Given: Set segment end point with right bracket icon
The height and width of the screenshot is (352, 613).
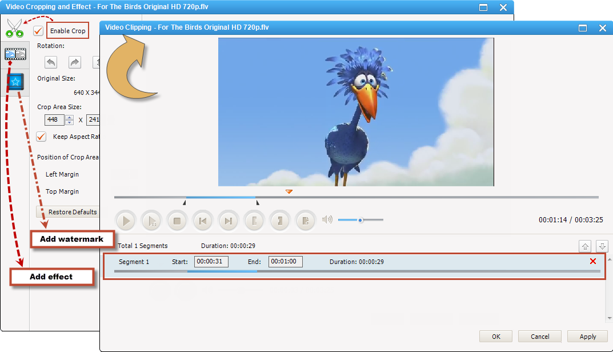Looking at the screenshot, I should coord(279,221).
